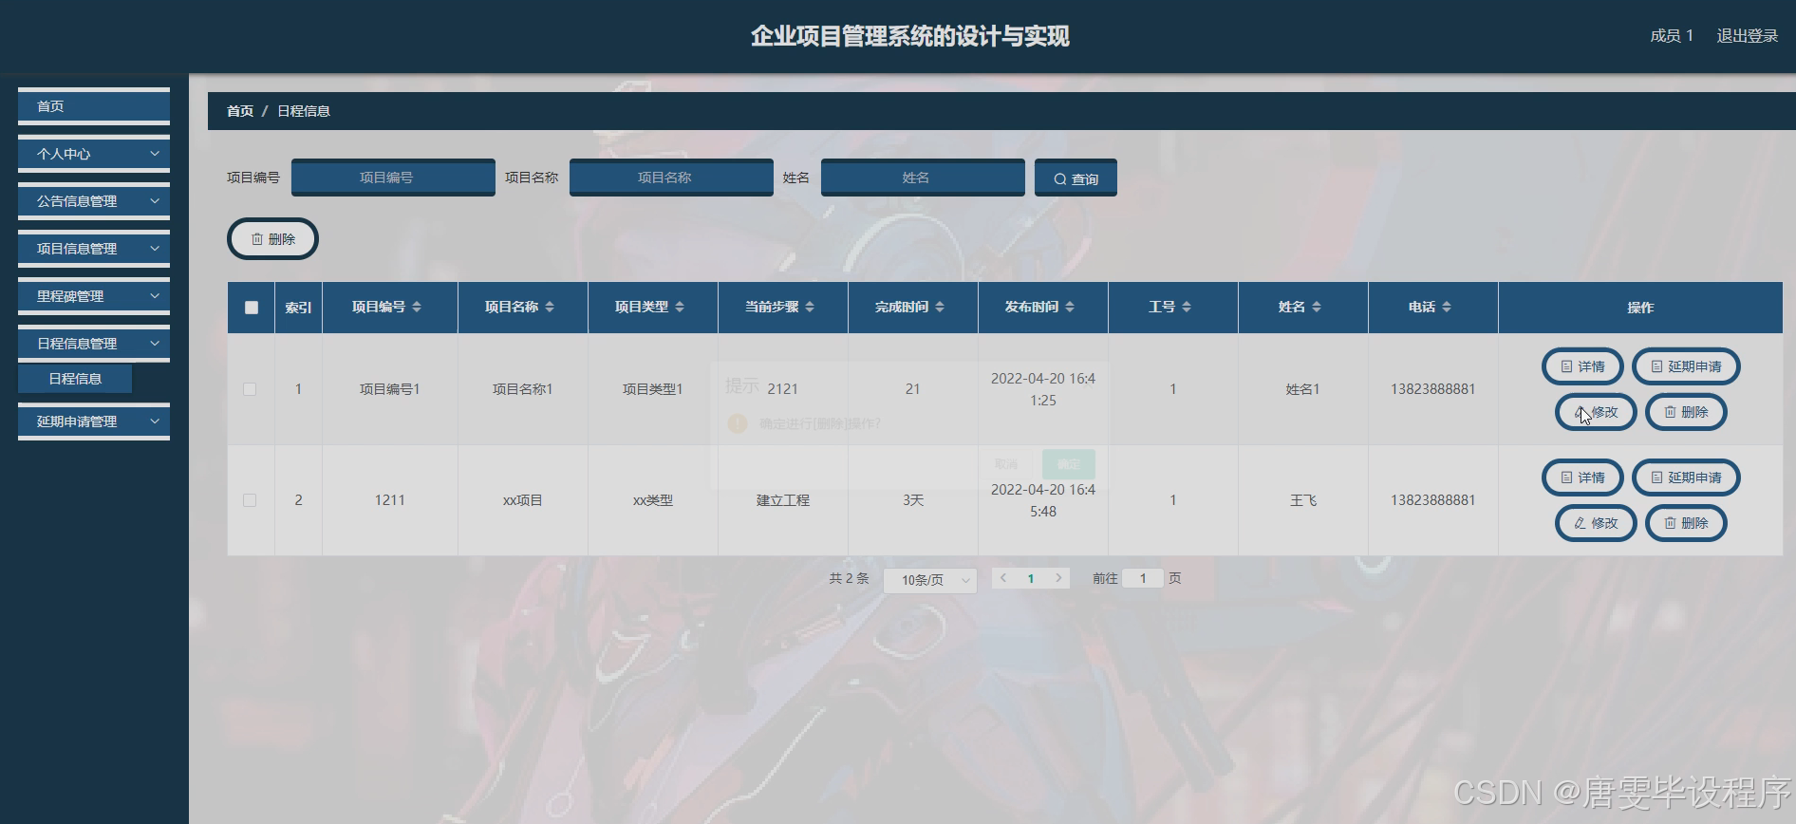Click 删除 for row 1211
Screen dimensions: 1796x824
click(x=1686, y=523)
